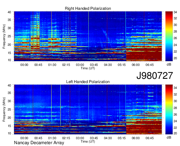Click the 26 dB tick on the lower colorbar
The height and width of the screenshot is (146, 180).
(175, 115)
